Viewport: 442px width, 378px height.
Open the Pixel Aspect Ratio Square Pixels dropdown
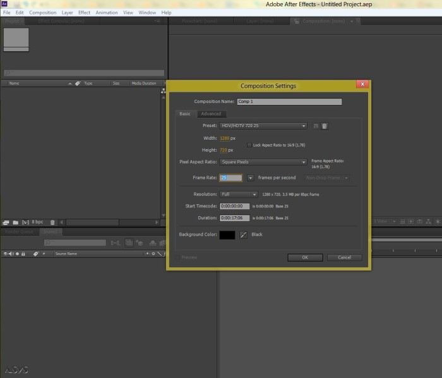[x=263, y=162]
